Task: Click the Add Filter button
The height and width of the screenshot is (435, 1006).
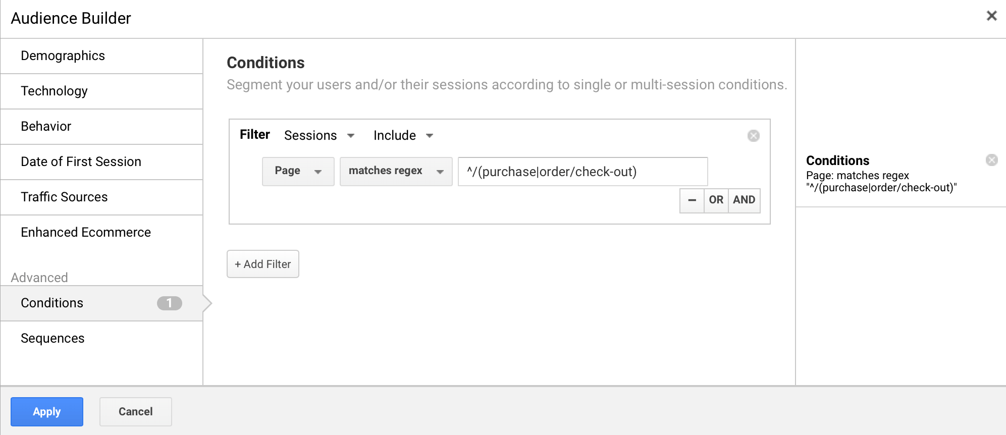Action: tap(263, 264)
